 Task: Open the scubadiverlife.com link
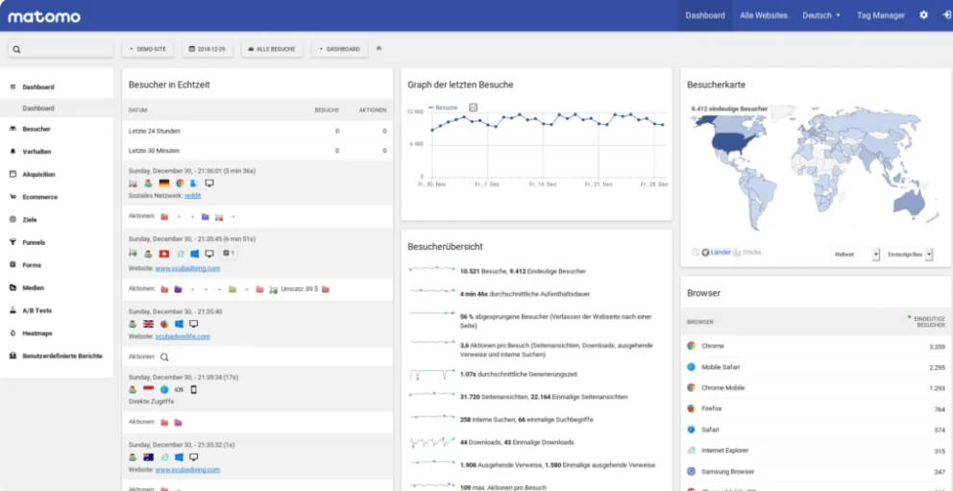183,336
